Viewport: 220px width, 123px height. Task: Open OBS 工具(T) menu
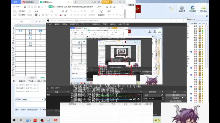coord(105,24)
